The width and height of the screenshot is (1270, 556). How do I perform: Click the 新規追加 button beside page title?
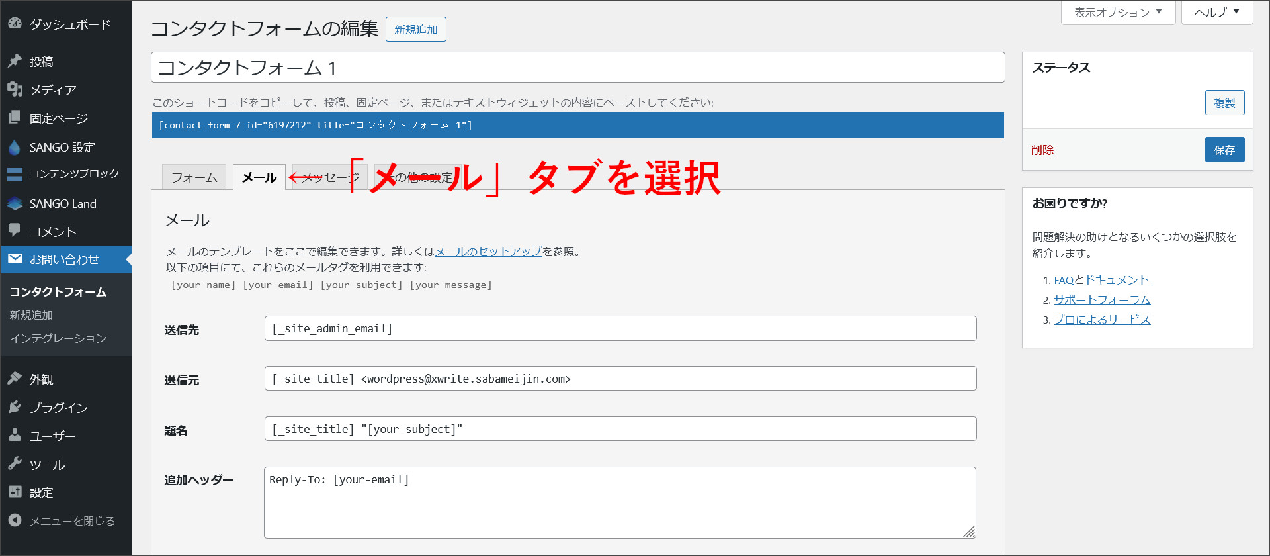[x=415, y=30]
